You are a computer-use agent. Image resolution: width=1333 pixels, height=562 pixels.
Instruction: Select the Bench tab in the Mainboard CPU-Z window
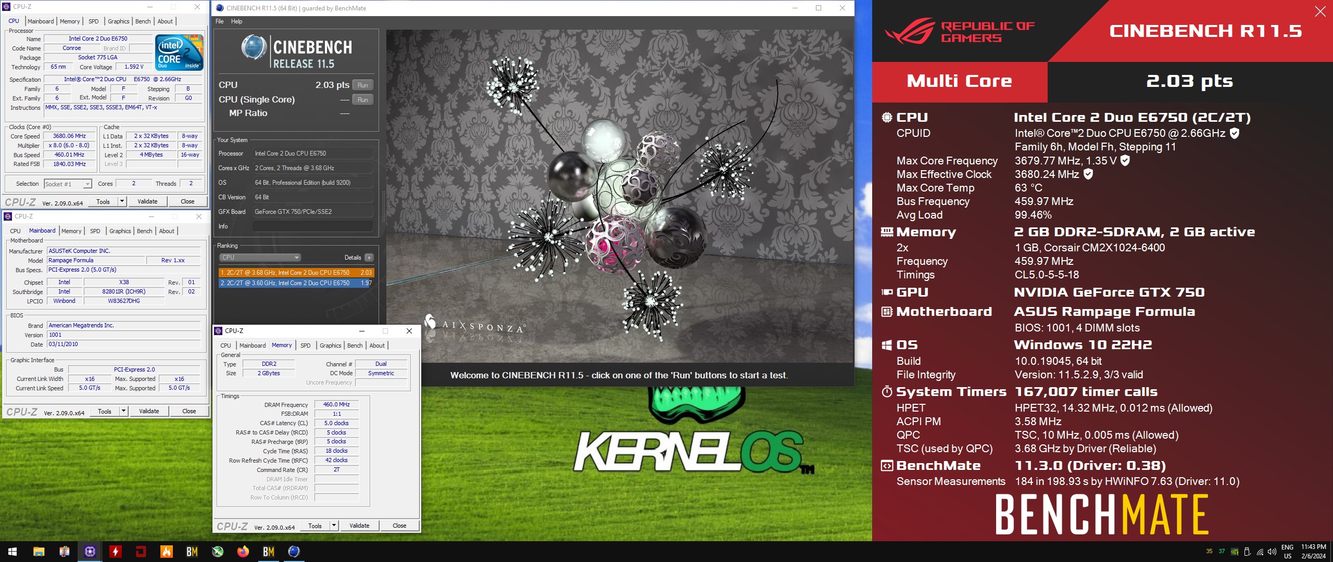[x=145, y=231]
